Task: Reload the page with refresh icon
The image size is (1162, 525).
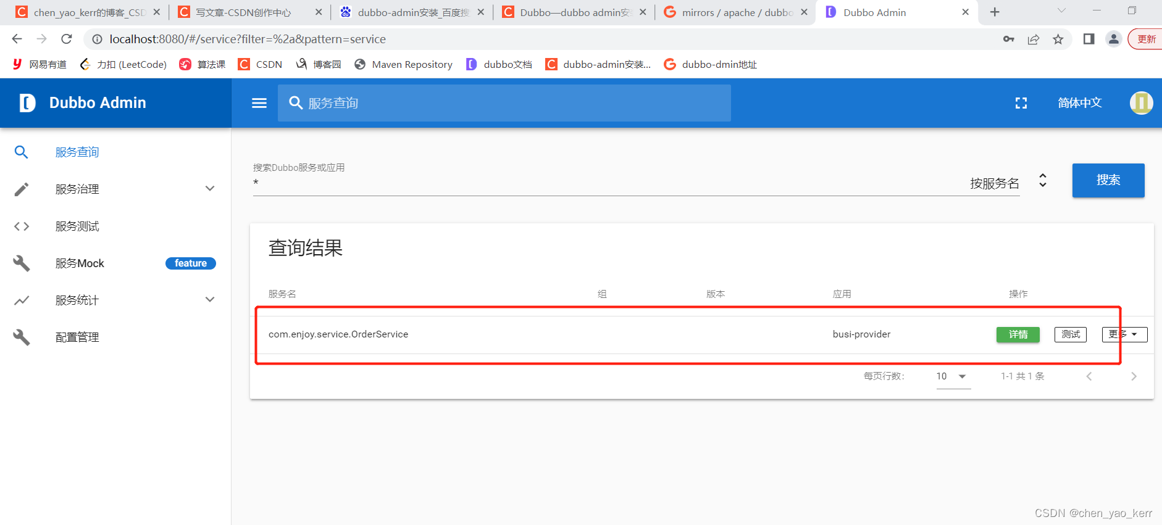Action: (x=67, y=39)
